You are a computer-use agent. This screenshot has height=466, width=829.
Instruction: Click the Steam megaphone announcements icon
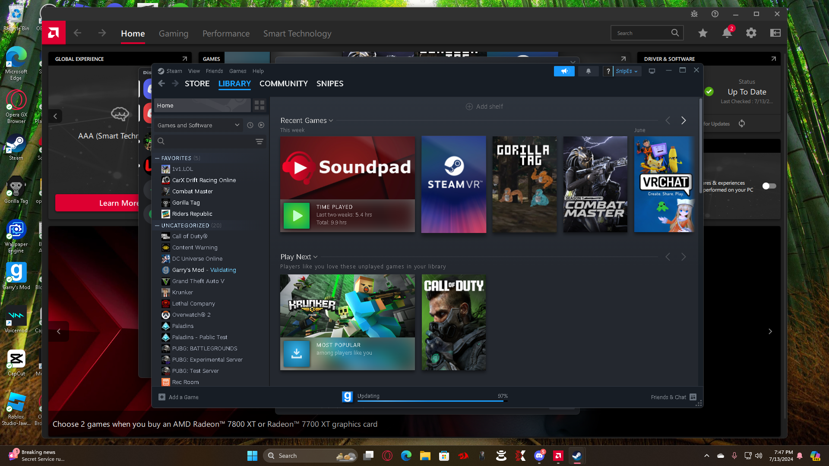[564, 71]
